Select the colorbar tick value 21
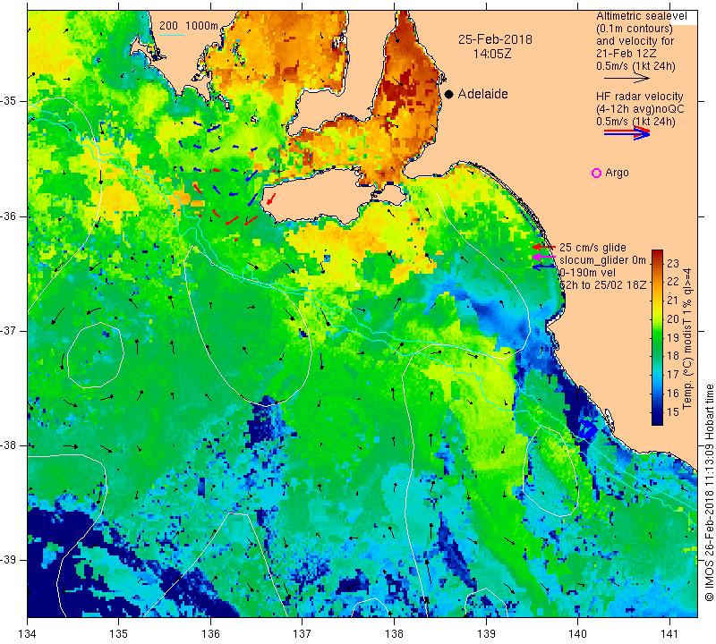The image size is (716, 644). (673, 301)
